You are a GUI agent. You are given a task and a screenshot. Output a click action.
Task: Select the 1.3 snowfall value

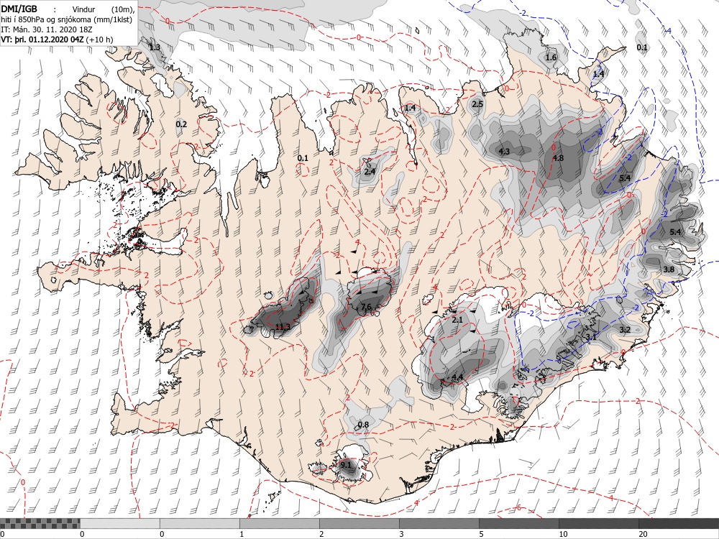[155, 47]
